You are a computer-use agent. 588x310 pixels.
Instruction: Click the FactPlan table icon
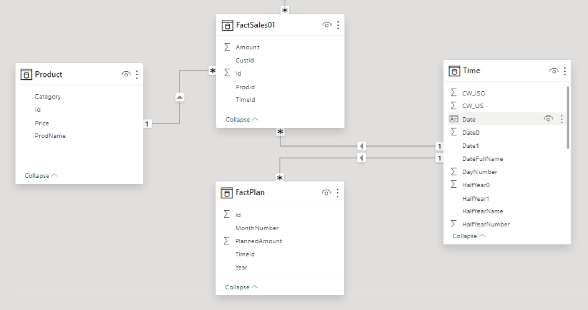point(227,192)
